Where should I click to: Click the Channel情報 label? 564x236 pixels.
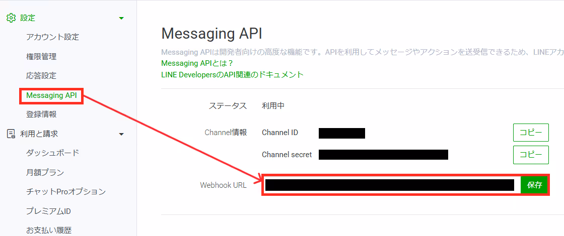(x=226, y=133)
